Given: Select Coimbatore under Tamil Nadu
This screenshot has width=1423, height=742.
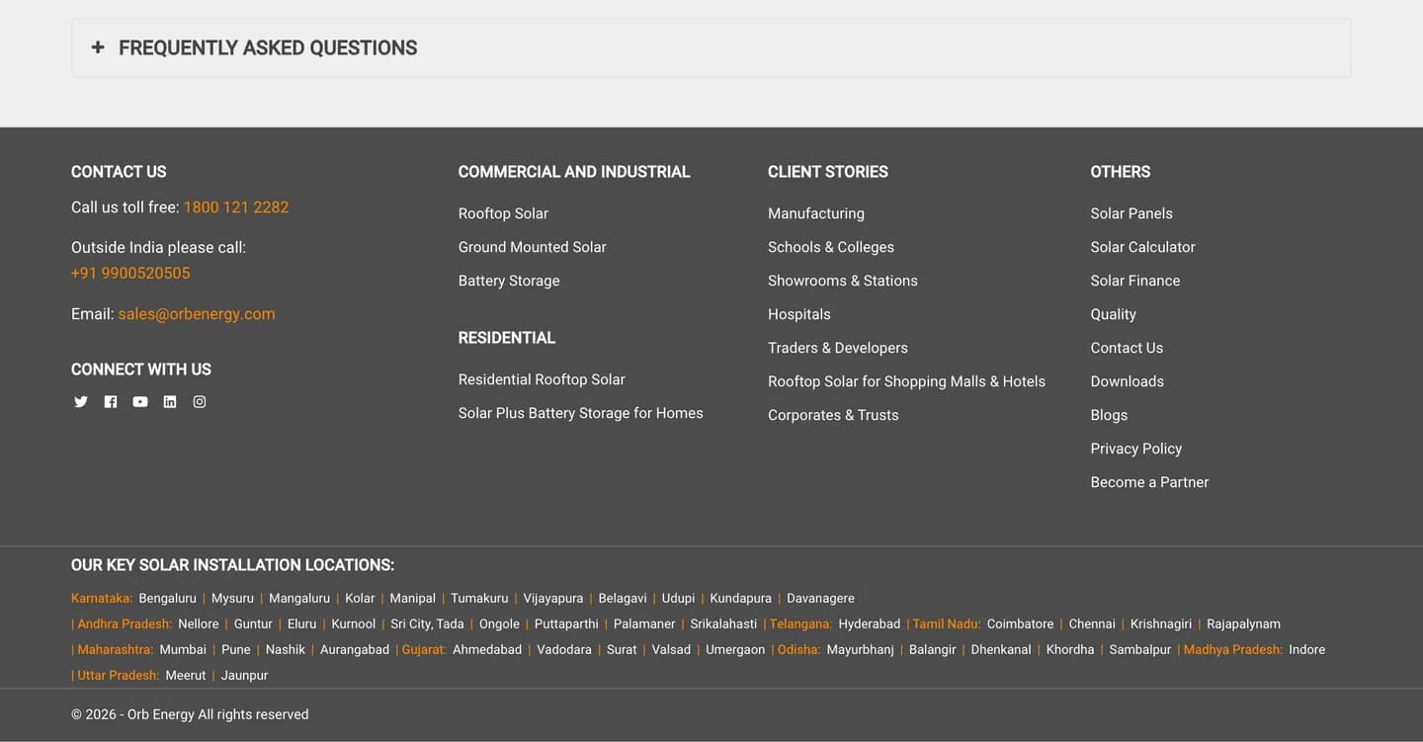Looking at the screenshot, I should (x=1021, y=624).
